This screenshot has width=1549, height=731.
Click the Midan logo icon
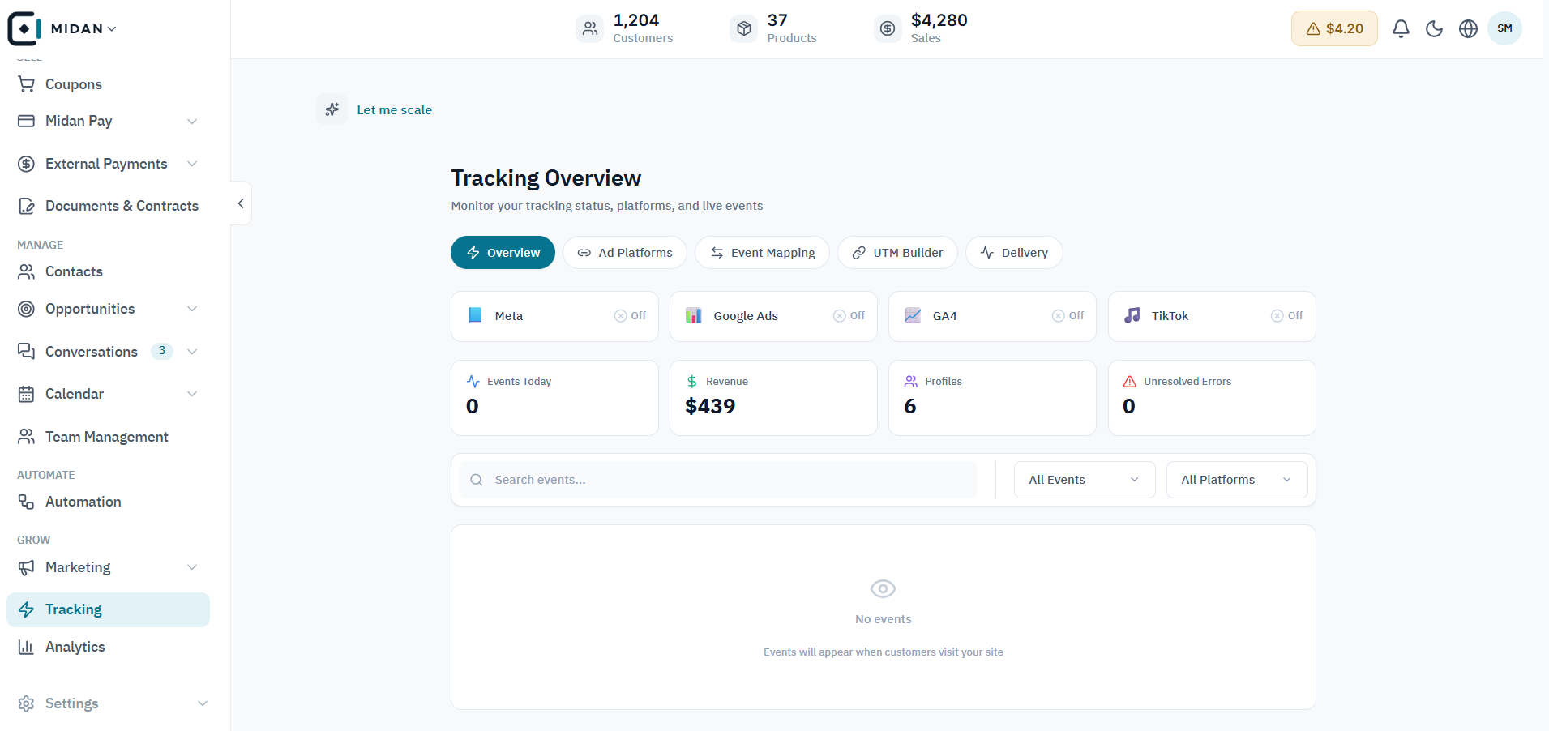pyautogui.click(x=24, y=28)
